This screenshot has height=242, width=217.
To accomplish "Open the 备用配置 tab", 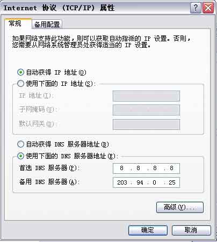I will 47,24.
